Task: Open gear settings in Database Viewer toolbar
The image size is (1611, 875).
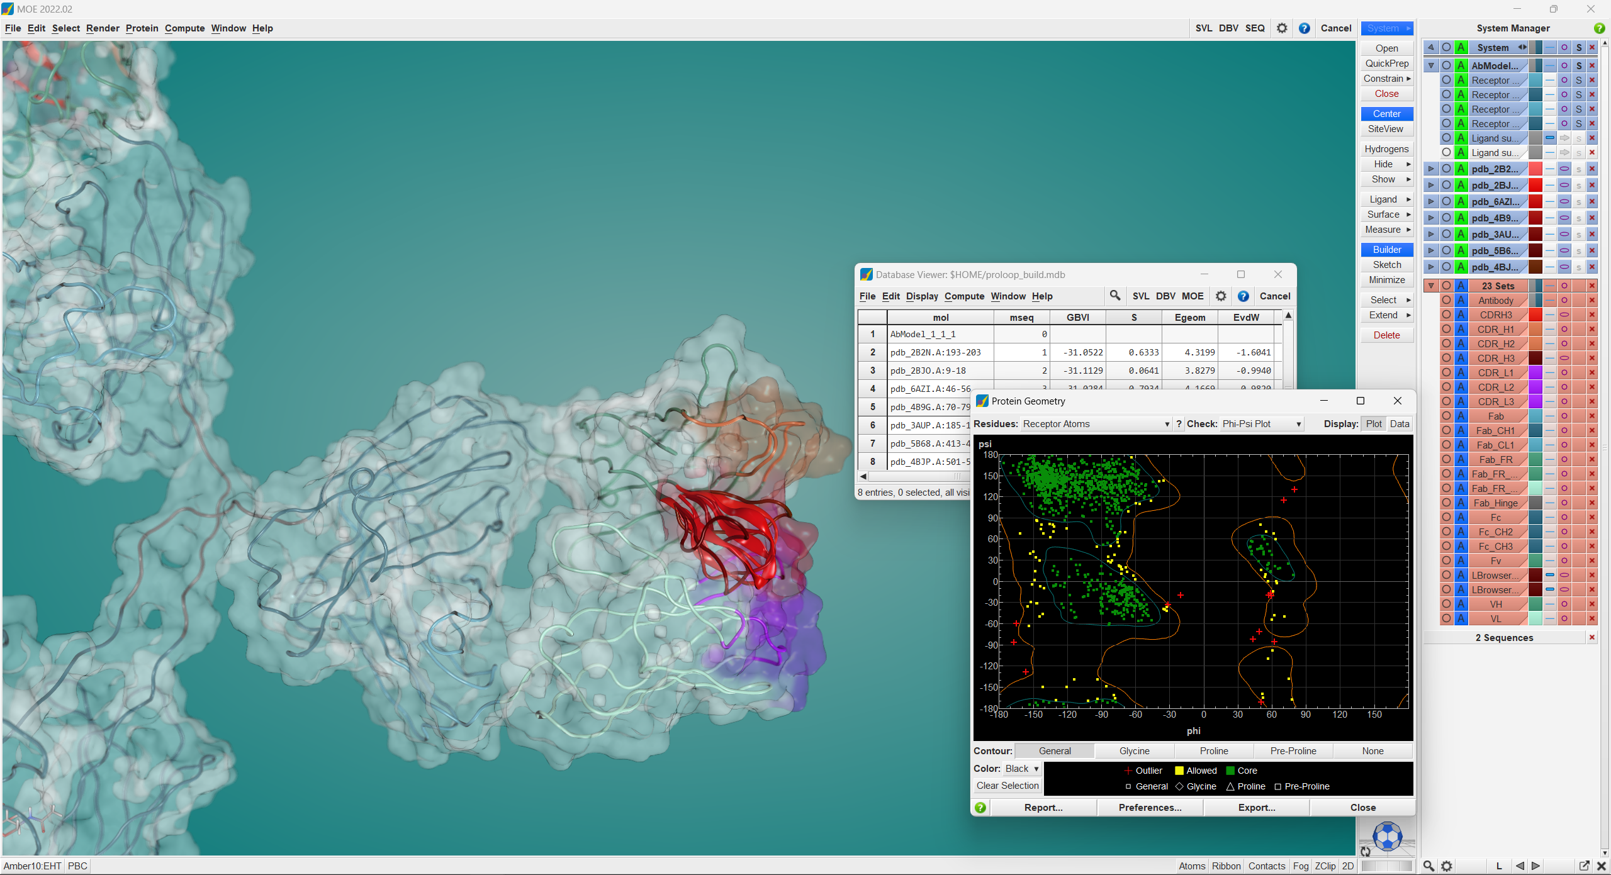Action: (x=1221, y=296)
